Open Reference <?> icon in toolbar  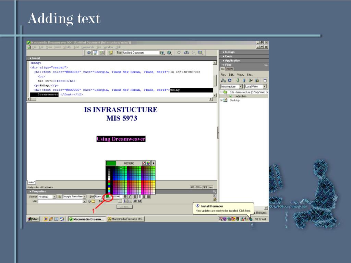[186, 53]
